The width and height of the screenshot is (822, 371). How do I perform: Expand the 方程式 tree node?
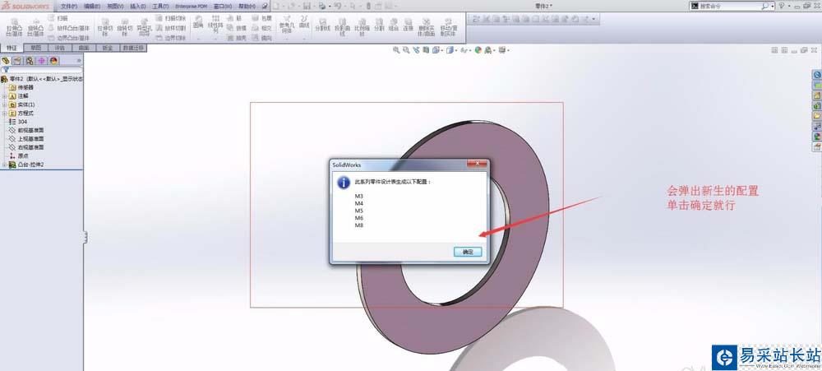pyautogui.click(x=5, y=113)
